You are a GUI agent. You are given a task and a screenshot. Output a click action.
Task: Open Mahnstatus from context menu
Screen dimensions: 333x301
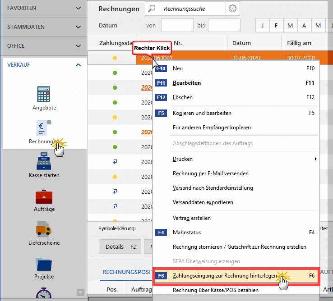236,233
